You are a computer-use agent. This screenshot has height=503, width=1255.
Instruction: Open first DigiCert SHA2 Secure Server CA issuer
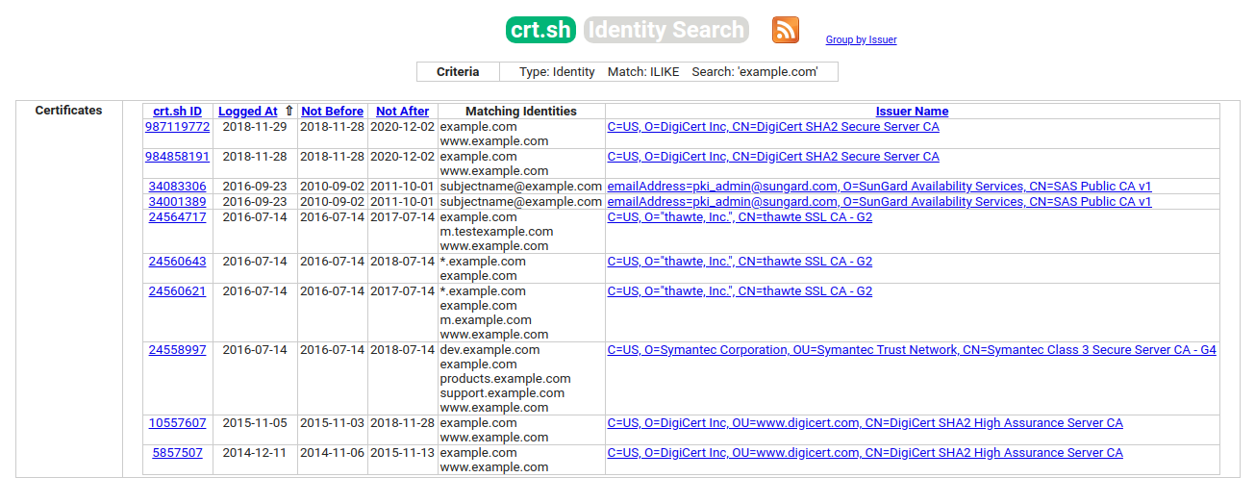pos(773,127)
